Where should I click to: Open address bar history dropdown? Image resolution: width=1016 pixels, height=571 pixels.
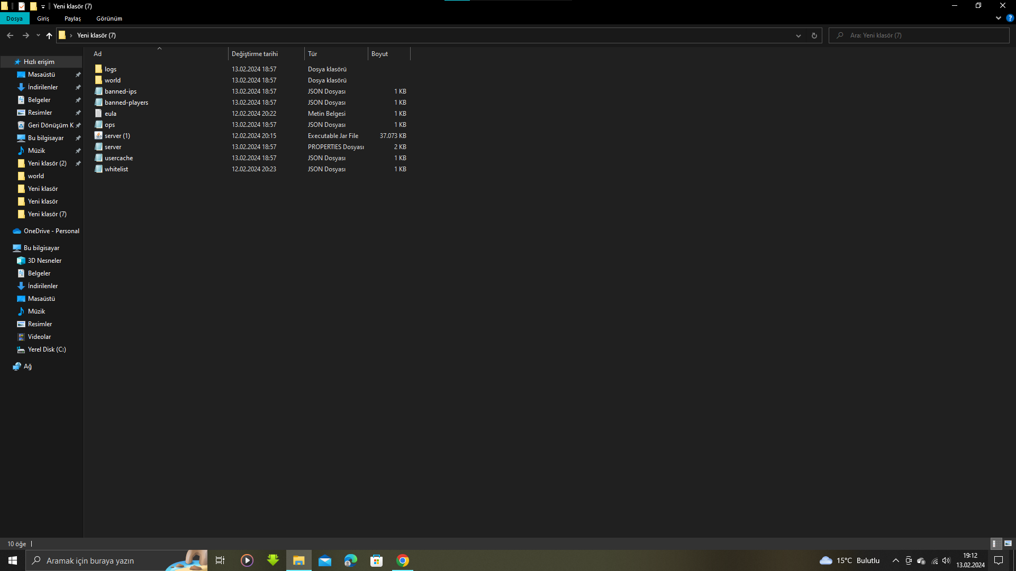coord(798,35)
